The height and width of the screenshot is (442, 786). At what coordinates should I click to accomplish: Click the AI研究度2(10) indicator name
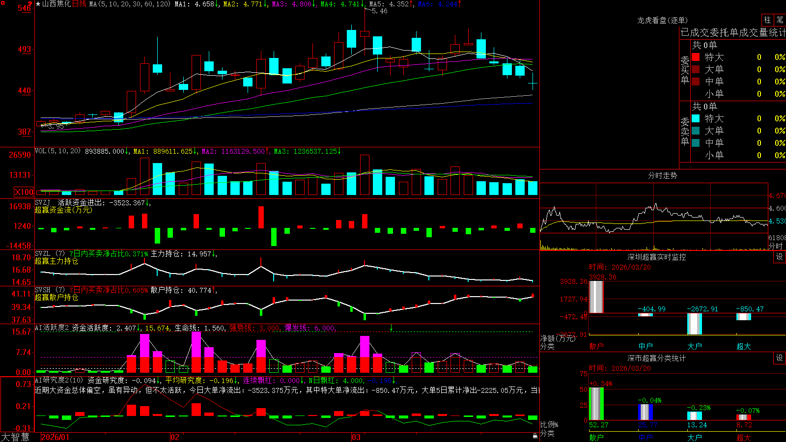(59, 381)
